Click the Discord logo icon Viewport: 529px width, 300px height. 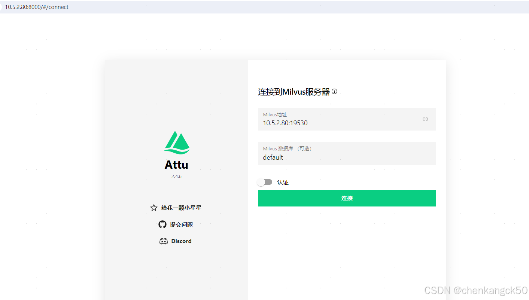(x=164, y=241)
